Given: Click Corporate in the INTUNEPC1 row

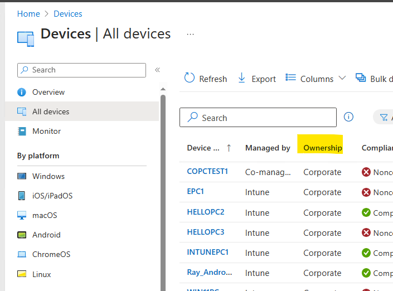Looking at the screenshot, I should (x=322, y=253).
